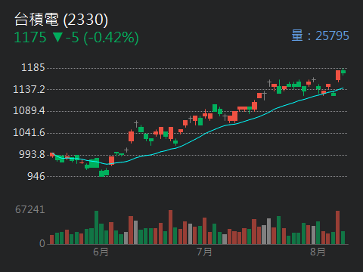Click the 1041.6 price axis label
Screen dimensions: 363x272
click(x=29, y=132)
